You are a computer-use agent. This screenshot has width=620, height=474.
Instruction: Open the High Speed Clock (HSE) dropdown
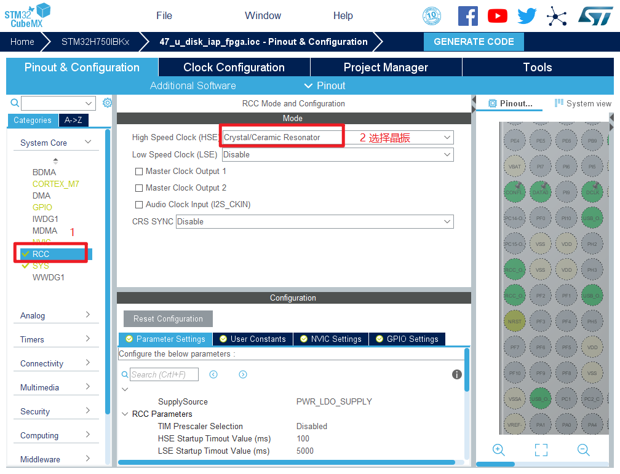[338, 138]
